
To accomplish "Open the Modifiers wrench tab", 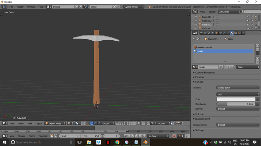I will coord(224,33).
